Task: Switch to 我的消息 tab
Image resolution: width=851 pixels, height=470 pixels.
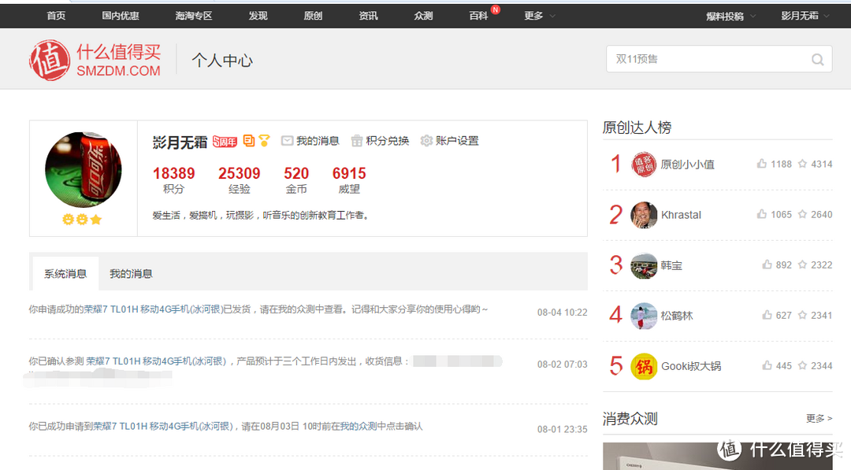Action: tap(131, 274)
